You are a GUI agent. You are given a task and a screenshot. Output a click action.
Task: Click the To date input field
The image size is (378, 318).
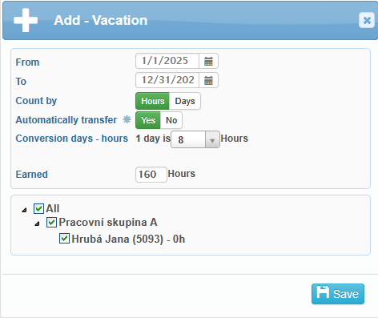pos(167,80)
